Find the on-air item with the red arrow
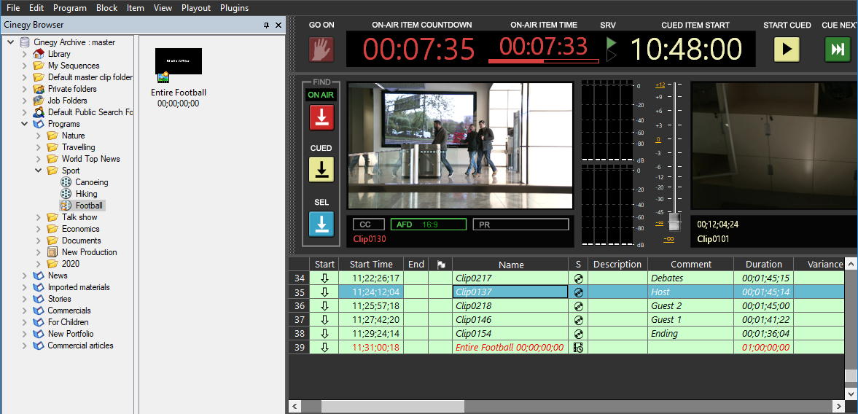858x414 pixels. click(x=321, y=117)
